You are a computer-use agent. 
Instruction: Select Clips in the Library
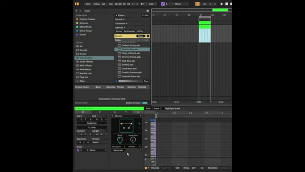click(x=82, y=81)
